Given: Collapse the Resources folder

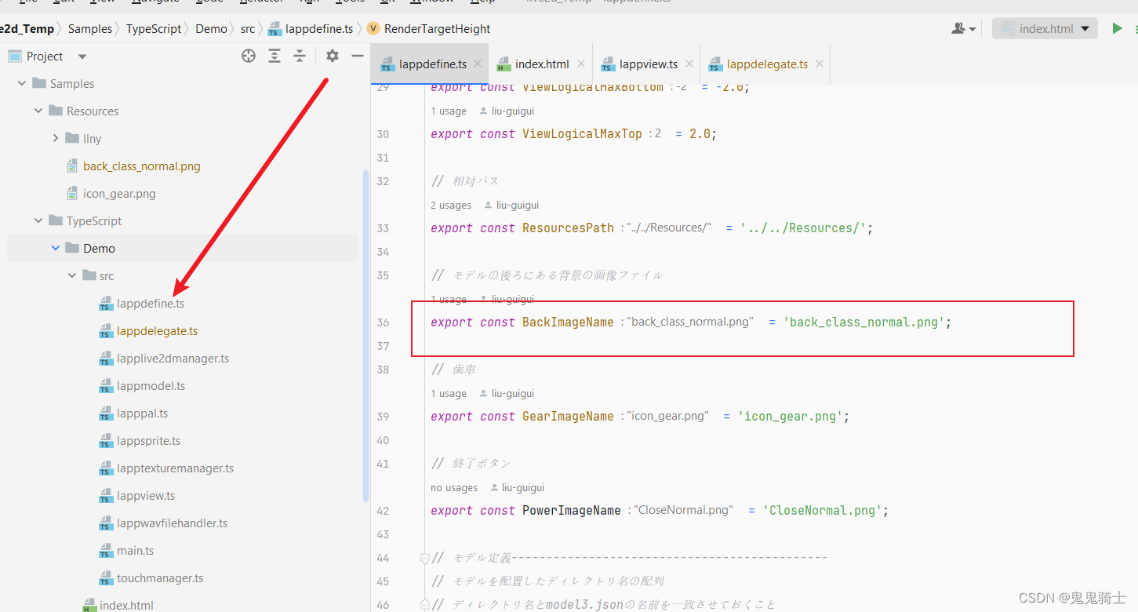Looking at the screenshot, I should [x=38, y=111].
